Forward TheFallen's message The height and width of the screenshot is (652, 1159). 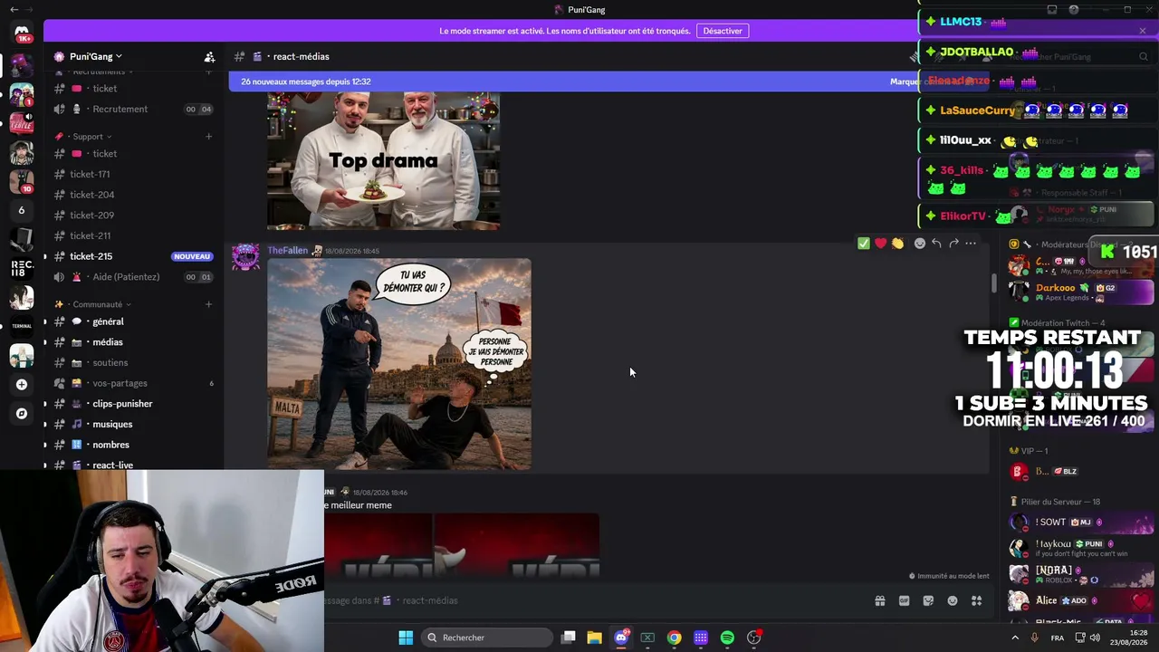pyautogui.click(x=953, y=243)
